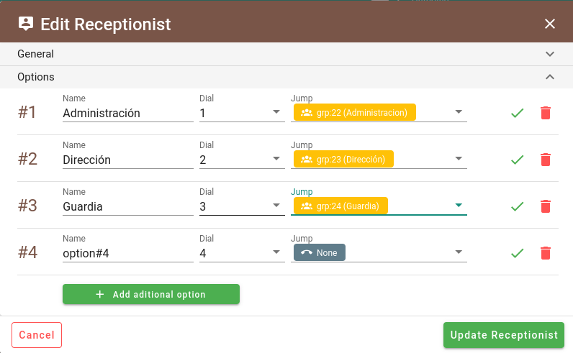
Task: Open Jump dropdown showing None for option #4
Action: [379, 252]
